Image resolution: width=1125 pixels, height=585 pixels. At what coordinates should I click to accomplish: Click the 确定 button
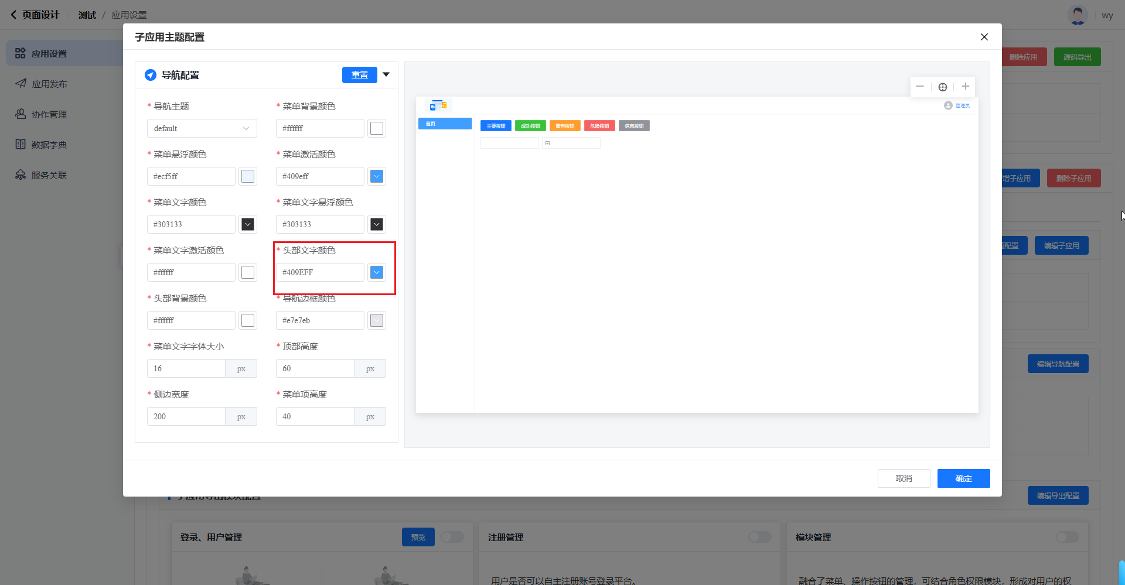pos(963,478)
